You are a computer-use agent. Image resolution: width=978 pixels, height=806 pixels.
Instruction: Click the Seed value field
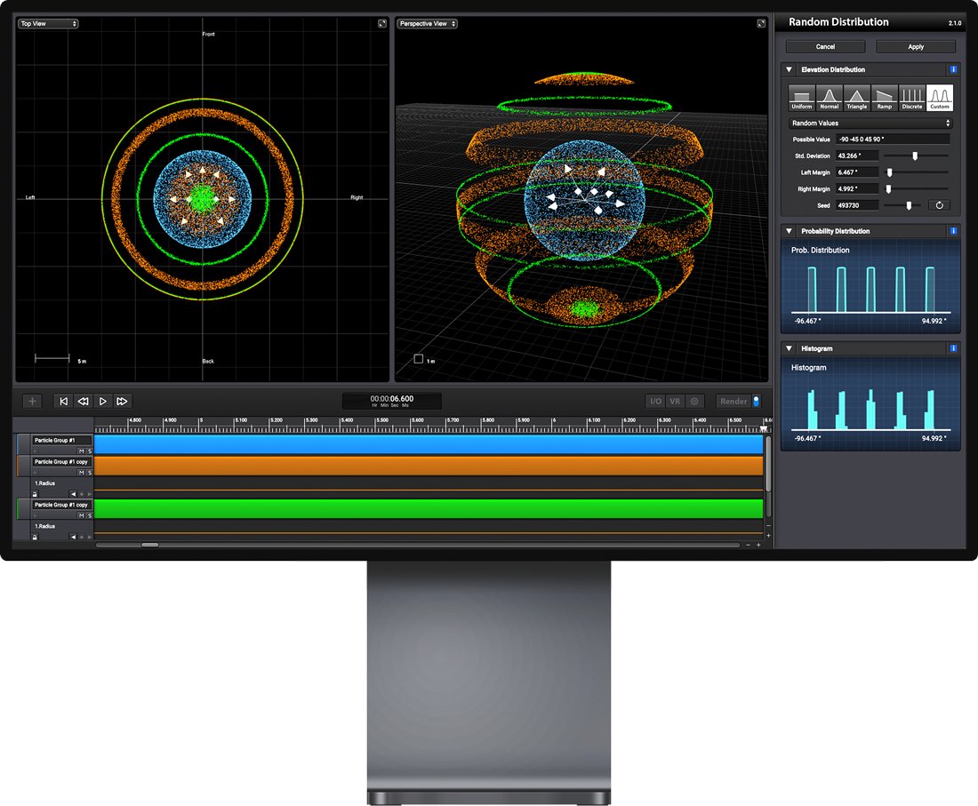tap(857, 205)
